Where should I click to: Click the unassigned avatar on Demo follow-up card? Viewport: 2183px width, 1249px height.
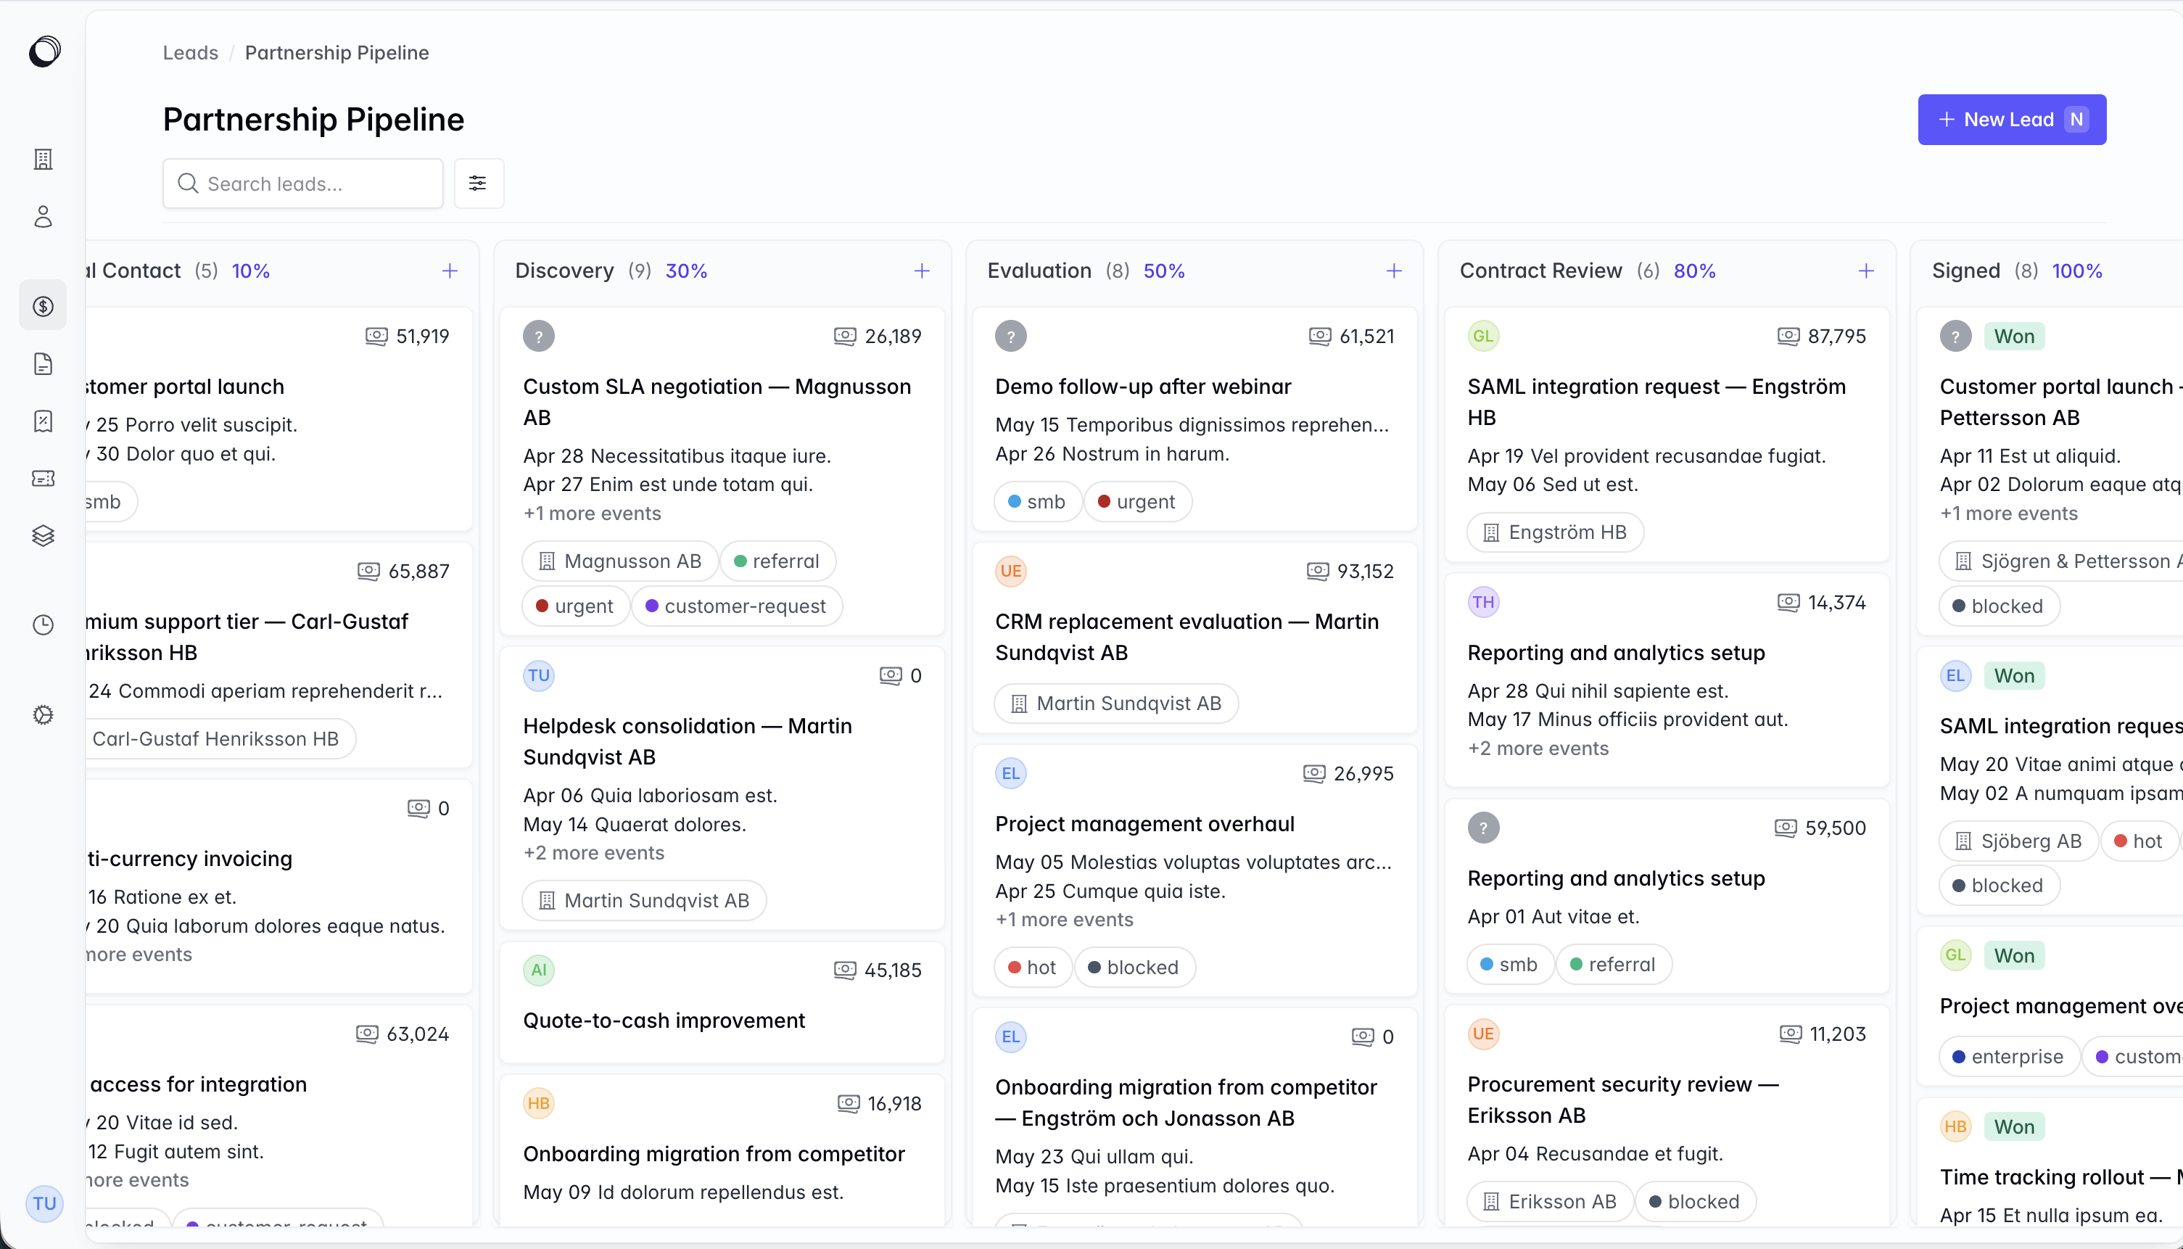point(1010,337)
